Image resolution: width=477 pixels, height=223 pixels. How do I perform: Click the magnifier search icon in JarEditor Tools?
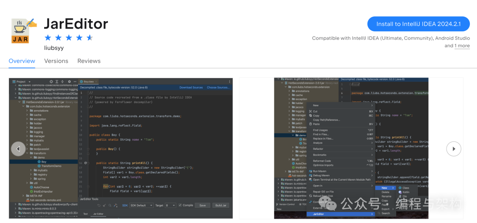tap(110, 205)
